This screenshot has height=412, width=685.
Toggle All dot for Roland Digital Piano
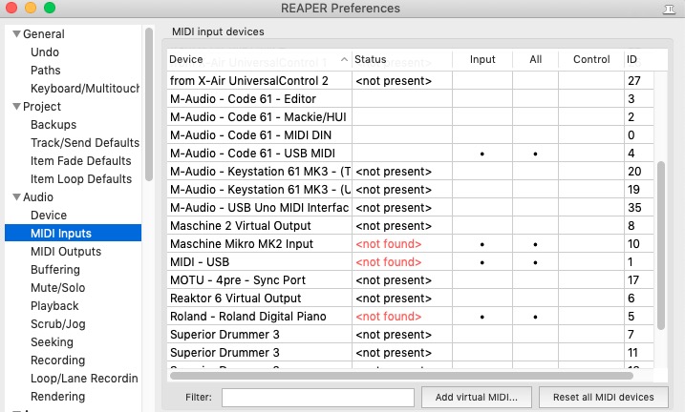(535, 317)
